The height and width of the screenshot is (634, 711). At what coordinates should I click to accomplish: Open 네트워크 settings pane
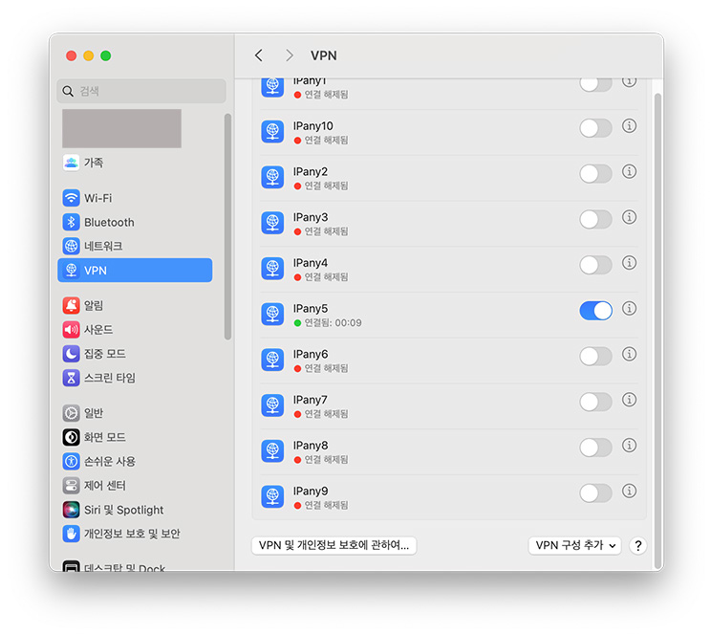pos(102,246)
